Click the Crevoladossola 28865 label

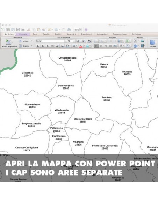pyautogui.click(x=67, y=59)
